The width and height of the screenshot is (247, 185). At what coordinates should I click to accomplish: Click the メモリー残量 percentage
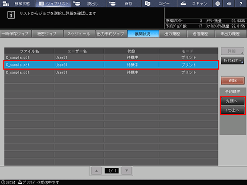tap(238, 21)
